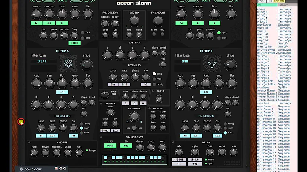
Task: Select Filter B LFO mild option
Action: (226, 132)
